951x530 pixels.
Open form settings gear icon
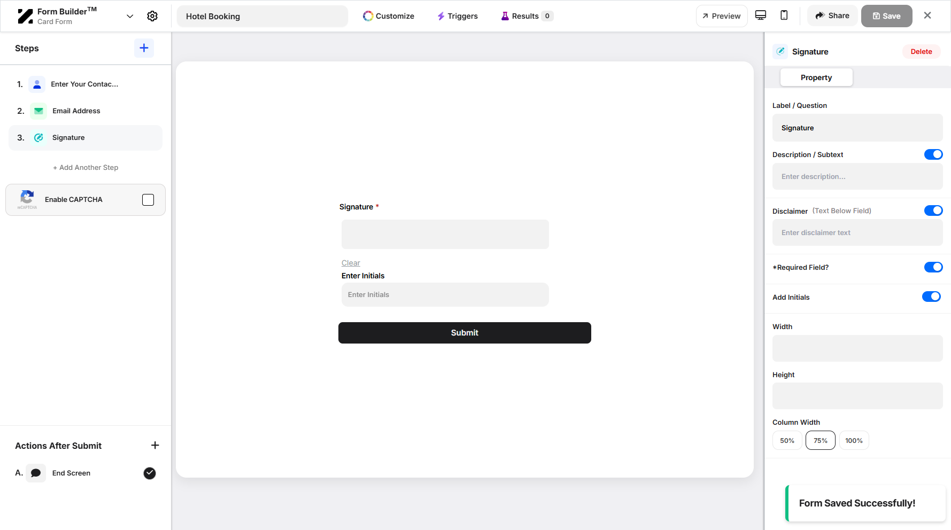coord(152,16)
